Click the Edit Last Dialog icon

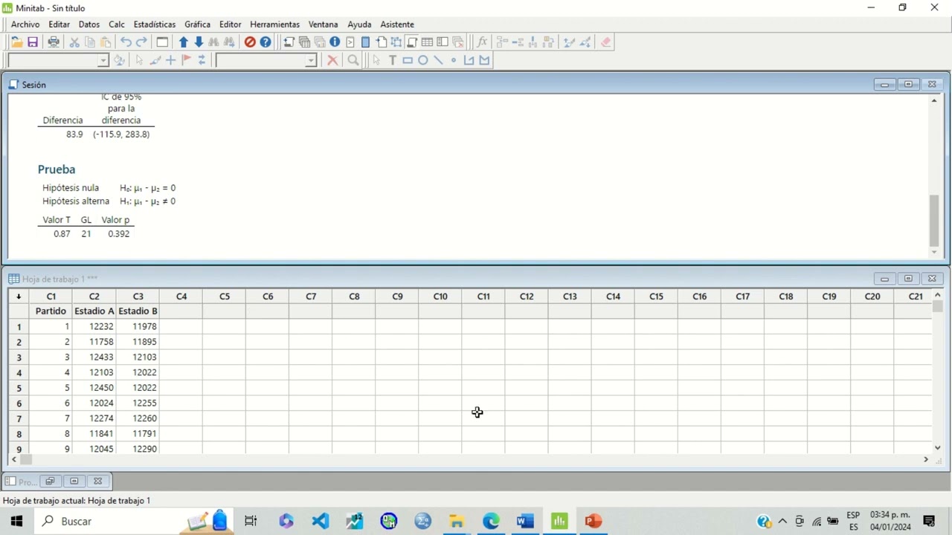[162, 42]
